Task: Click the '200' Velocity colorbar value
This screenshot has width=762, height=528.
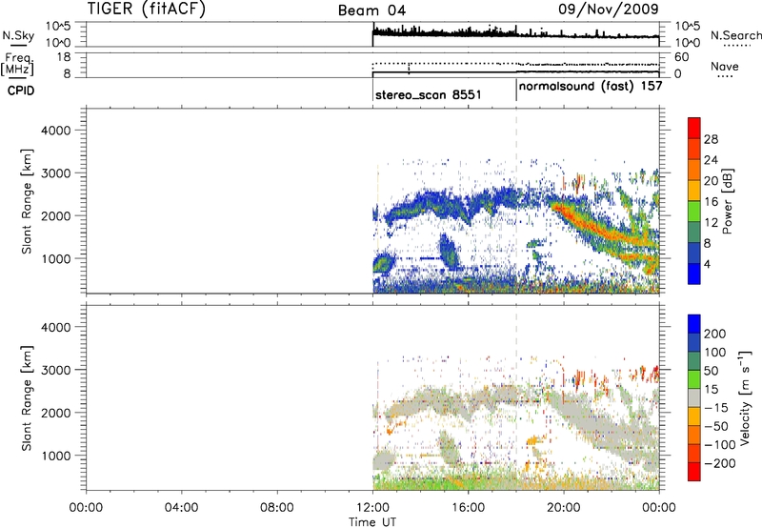Action: coord(715,334)
